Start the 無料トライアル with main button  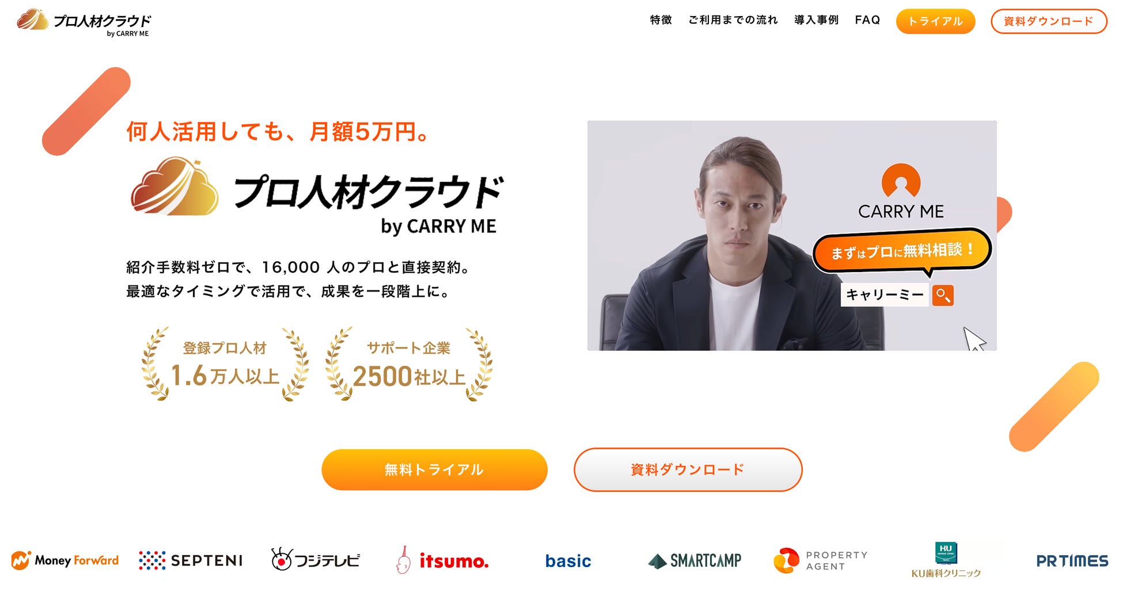(x=434, y=470)
